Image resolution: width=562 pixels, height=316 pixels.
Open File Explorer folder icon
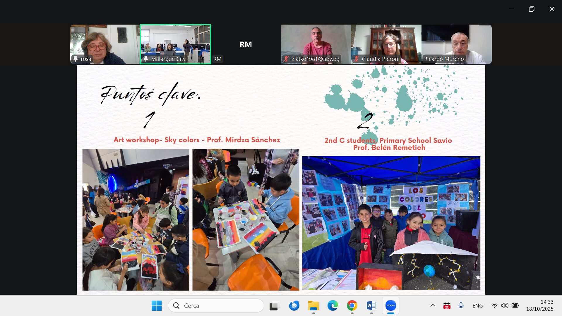click(x=313, y=305)
